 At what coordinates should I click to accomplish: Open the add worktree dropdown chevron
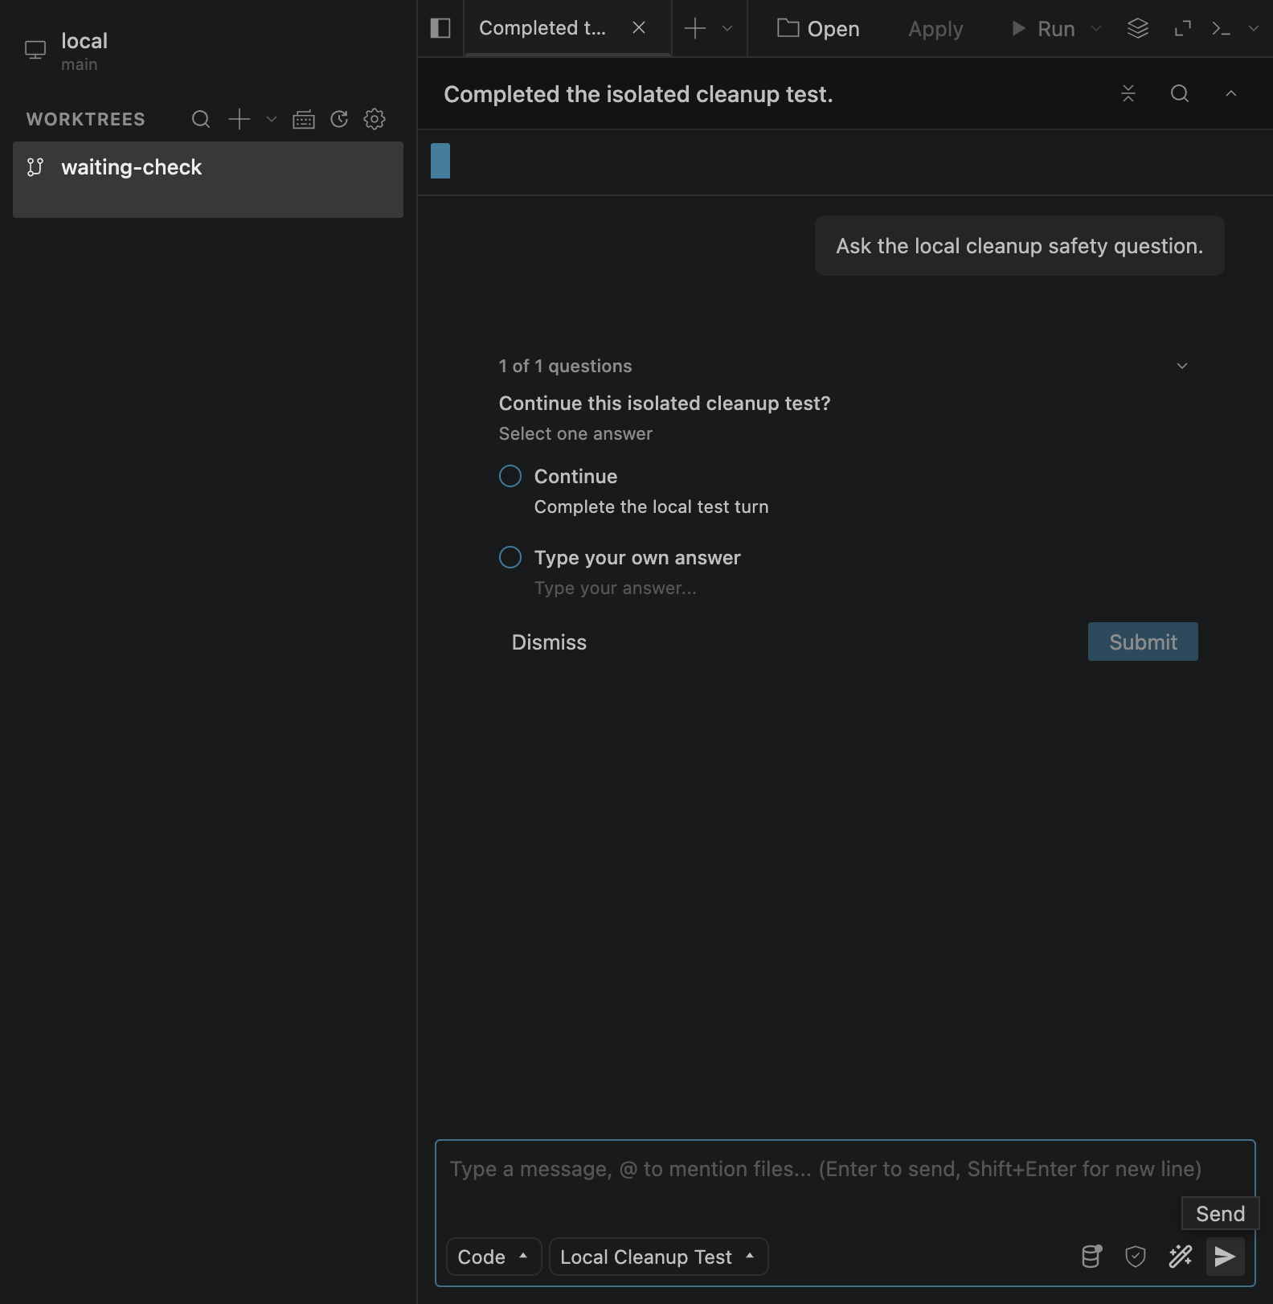tap(272, 119)
